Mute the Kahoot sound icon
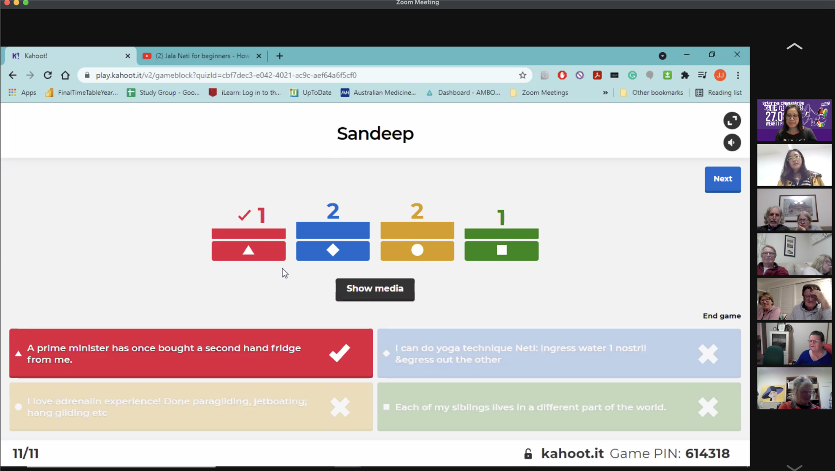 732,143
